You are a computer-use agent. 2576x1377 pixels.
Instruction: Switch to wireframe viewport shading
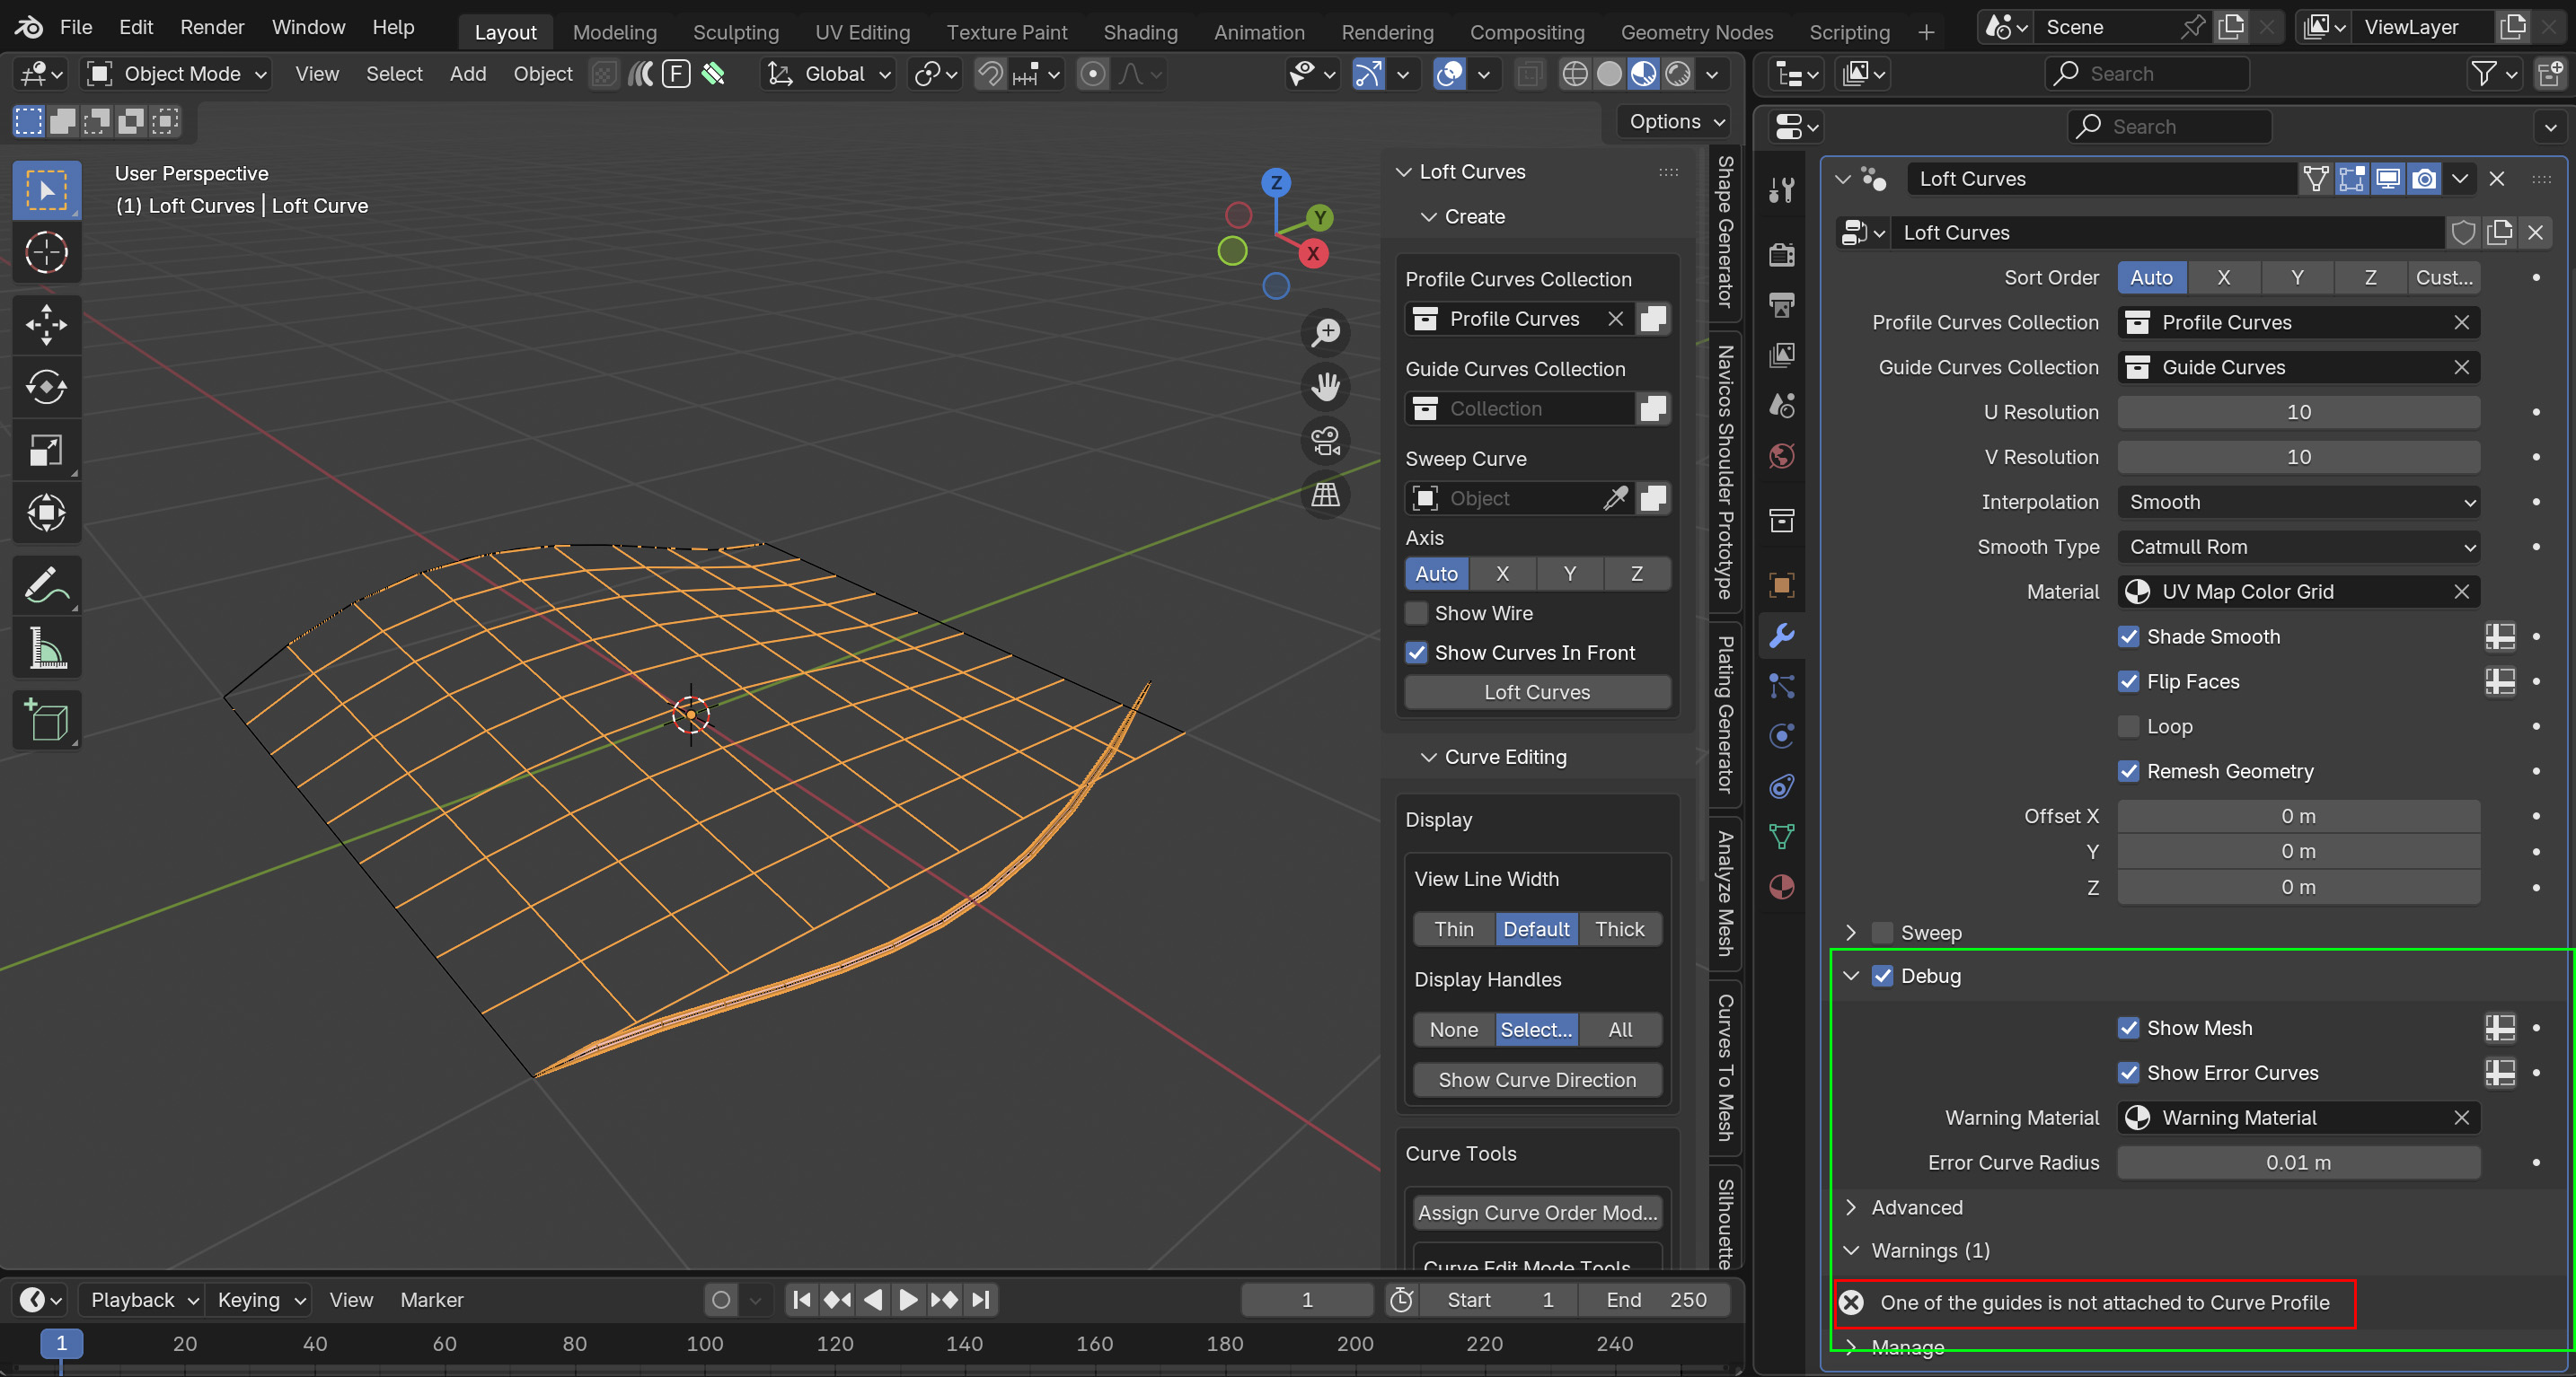[x=1575, y=74]
